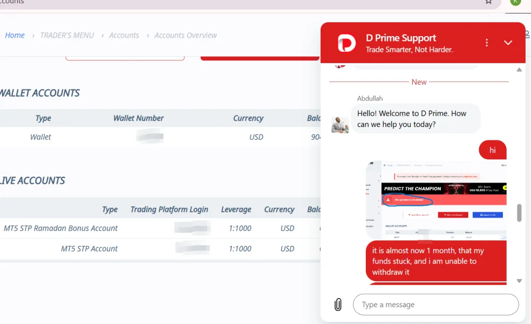The width and height of the screenshot is (531, 324).
Task: Click the 'Hello! Welcome to D Prime' message
Action: [x=416, y=119]
